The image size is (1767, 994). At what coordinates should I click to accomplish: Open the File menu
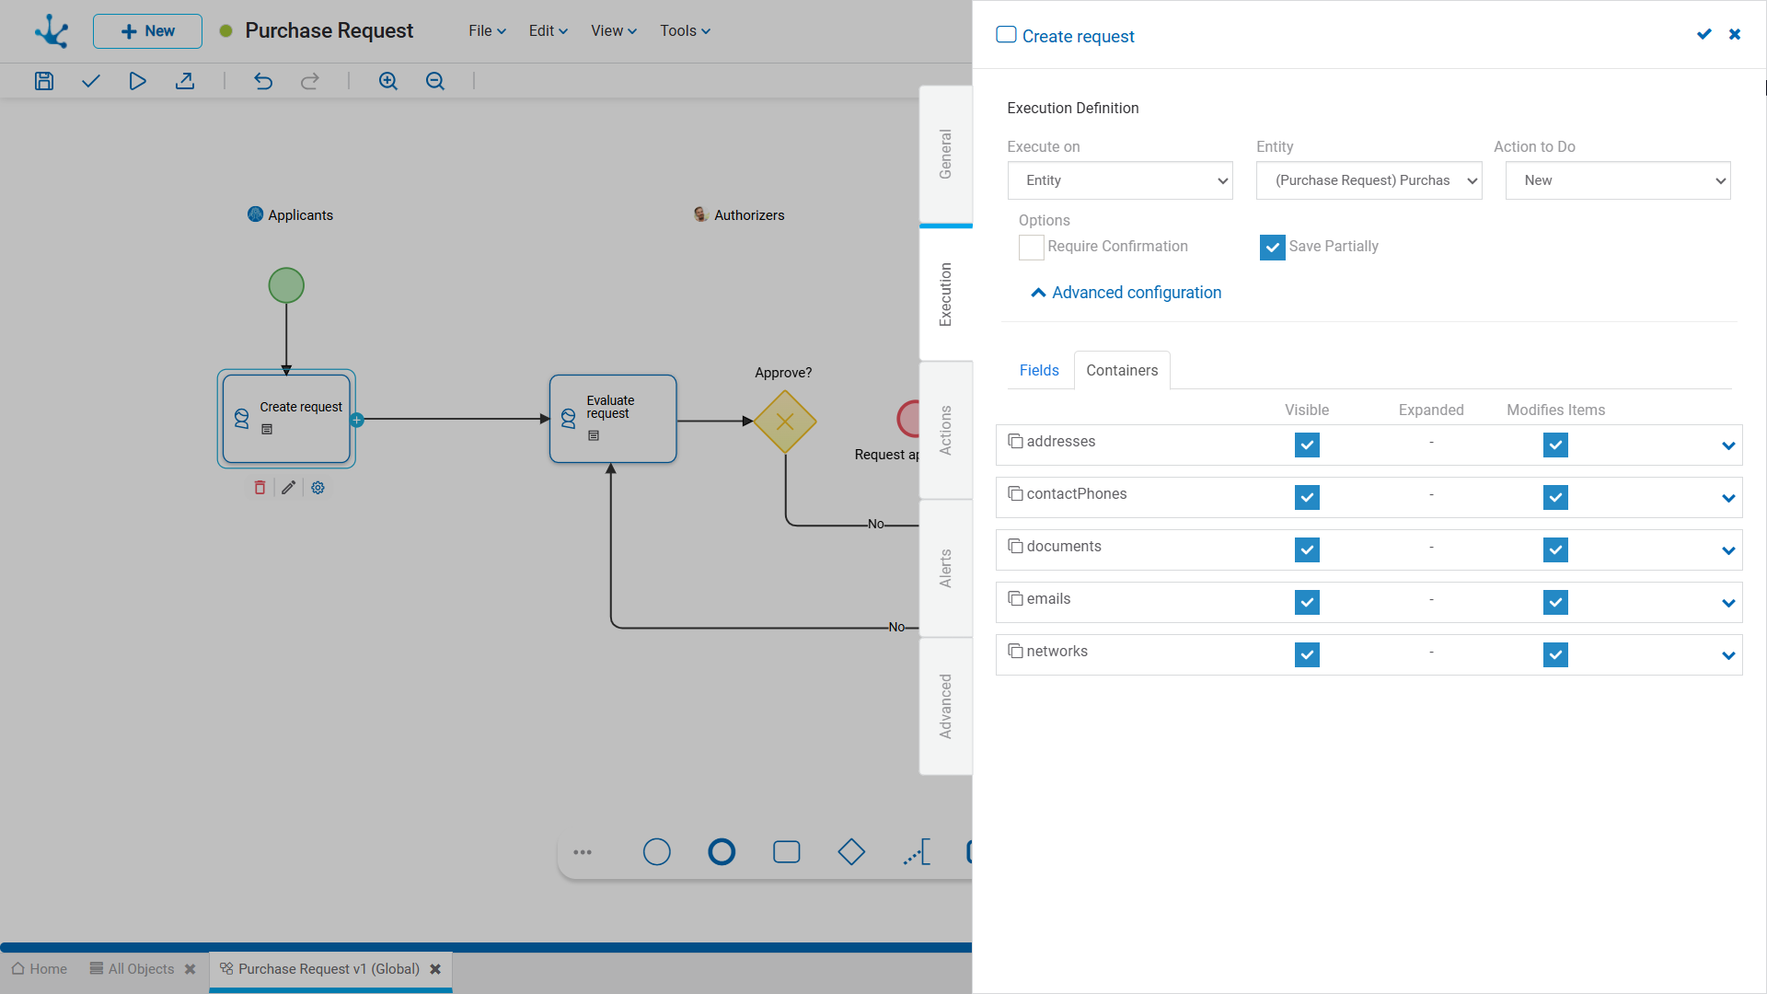[x=487, y=30]
